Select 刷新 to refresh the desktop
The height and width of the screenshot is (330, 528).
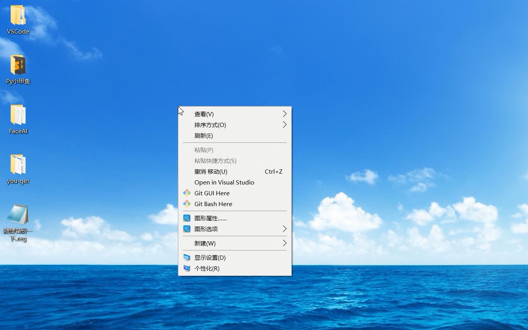tap(203, 135)
